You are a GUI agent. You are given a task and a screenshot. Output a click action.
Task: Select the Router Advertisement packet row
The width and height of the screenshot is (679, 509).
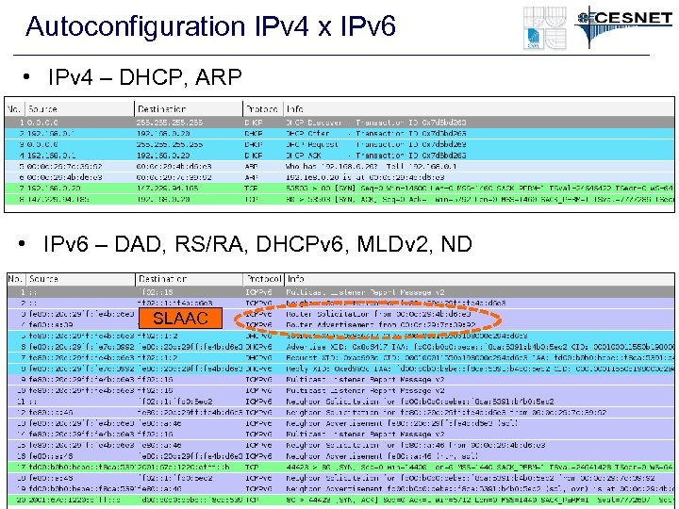click(340, 324)
